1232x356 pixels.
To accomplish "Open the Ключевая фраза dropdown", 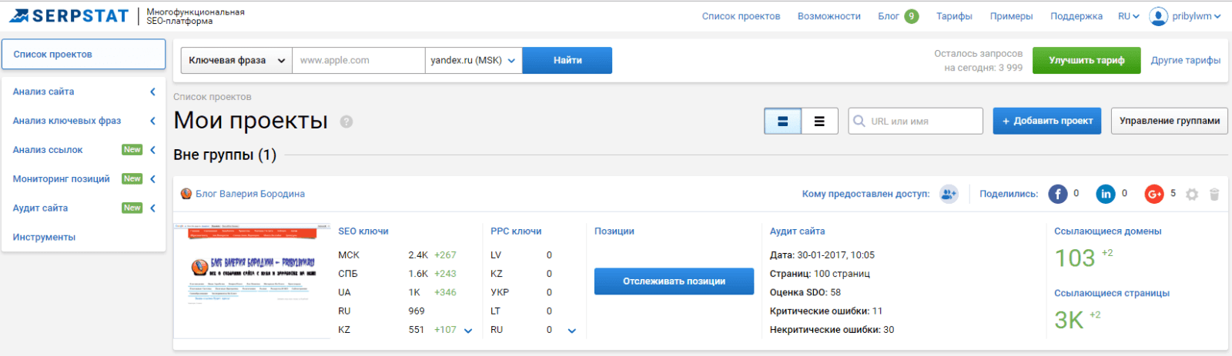I will pos(236,60).
